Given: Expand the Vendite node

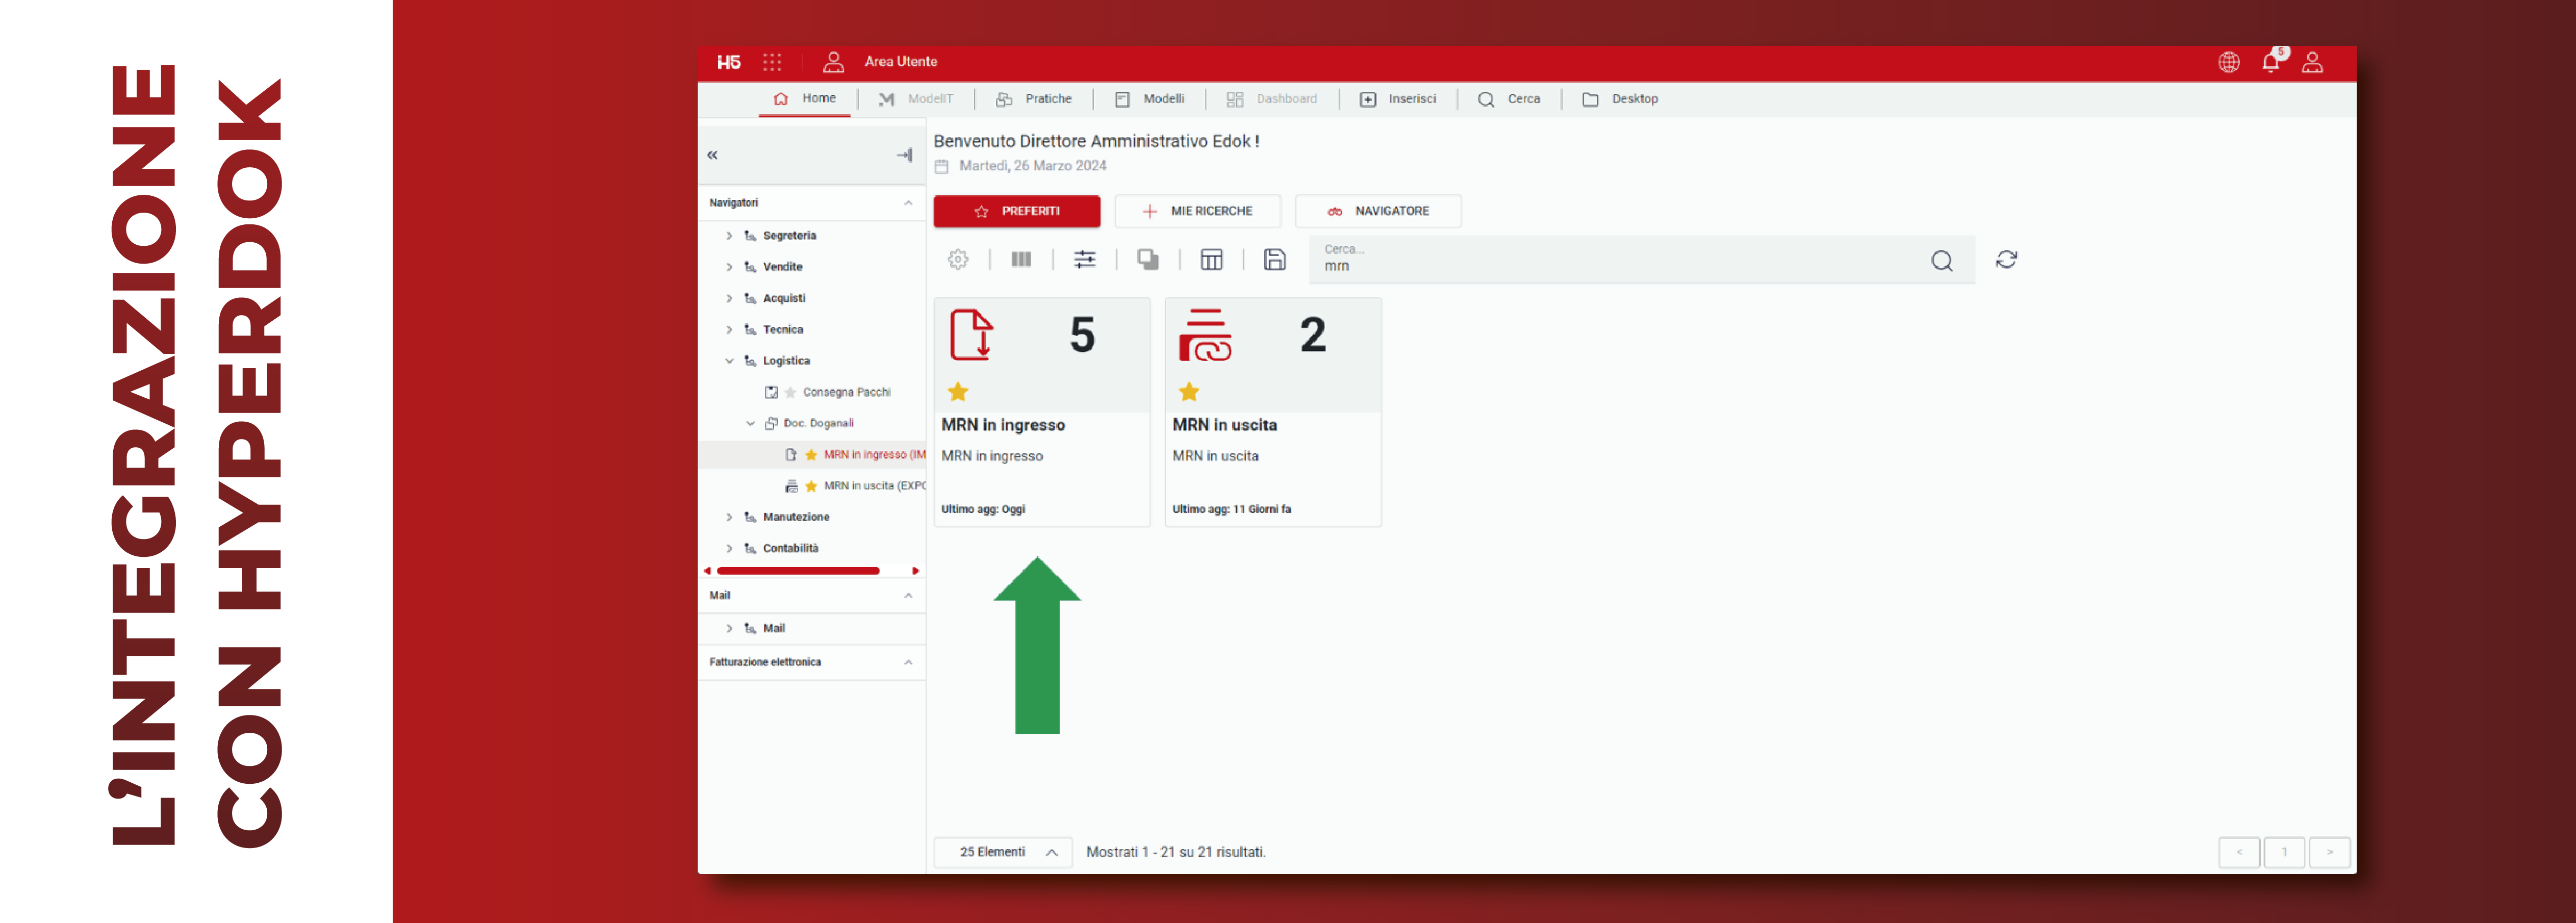Looking at the screenshot, I should (x=729, y=267).
